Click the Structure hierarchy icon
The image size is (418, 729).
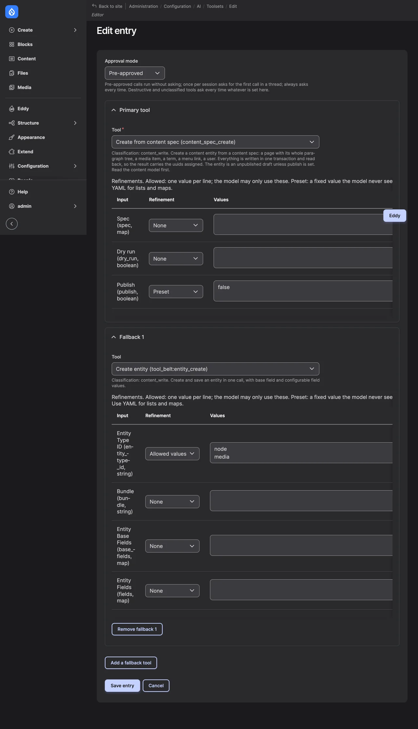(12, 123)
